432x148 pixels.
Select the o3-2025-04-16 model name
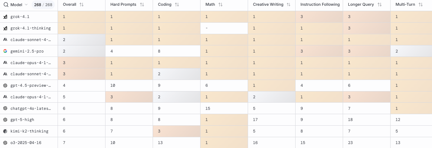tap(26, 143)
